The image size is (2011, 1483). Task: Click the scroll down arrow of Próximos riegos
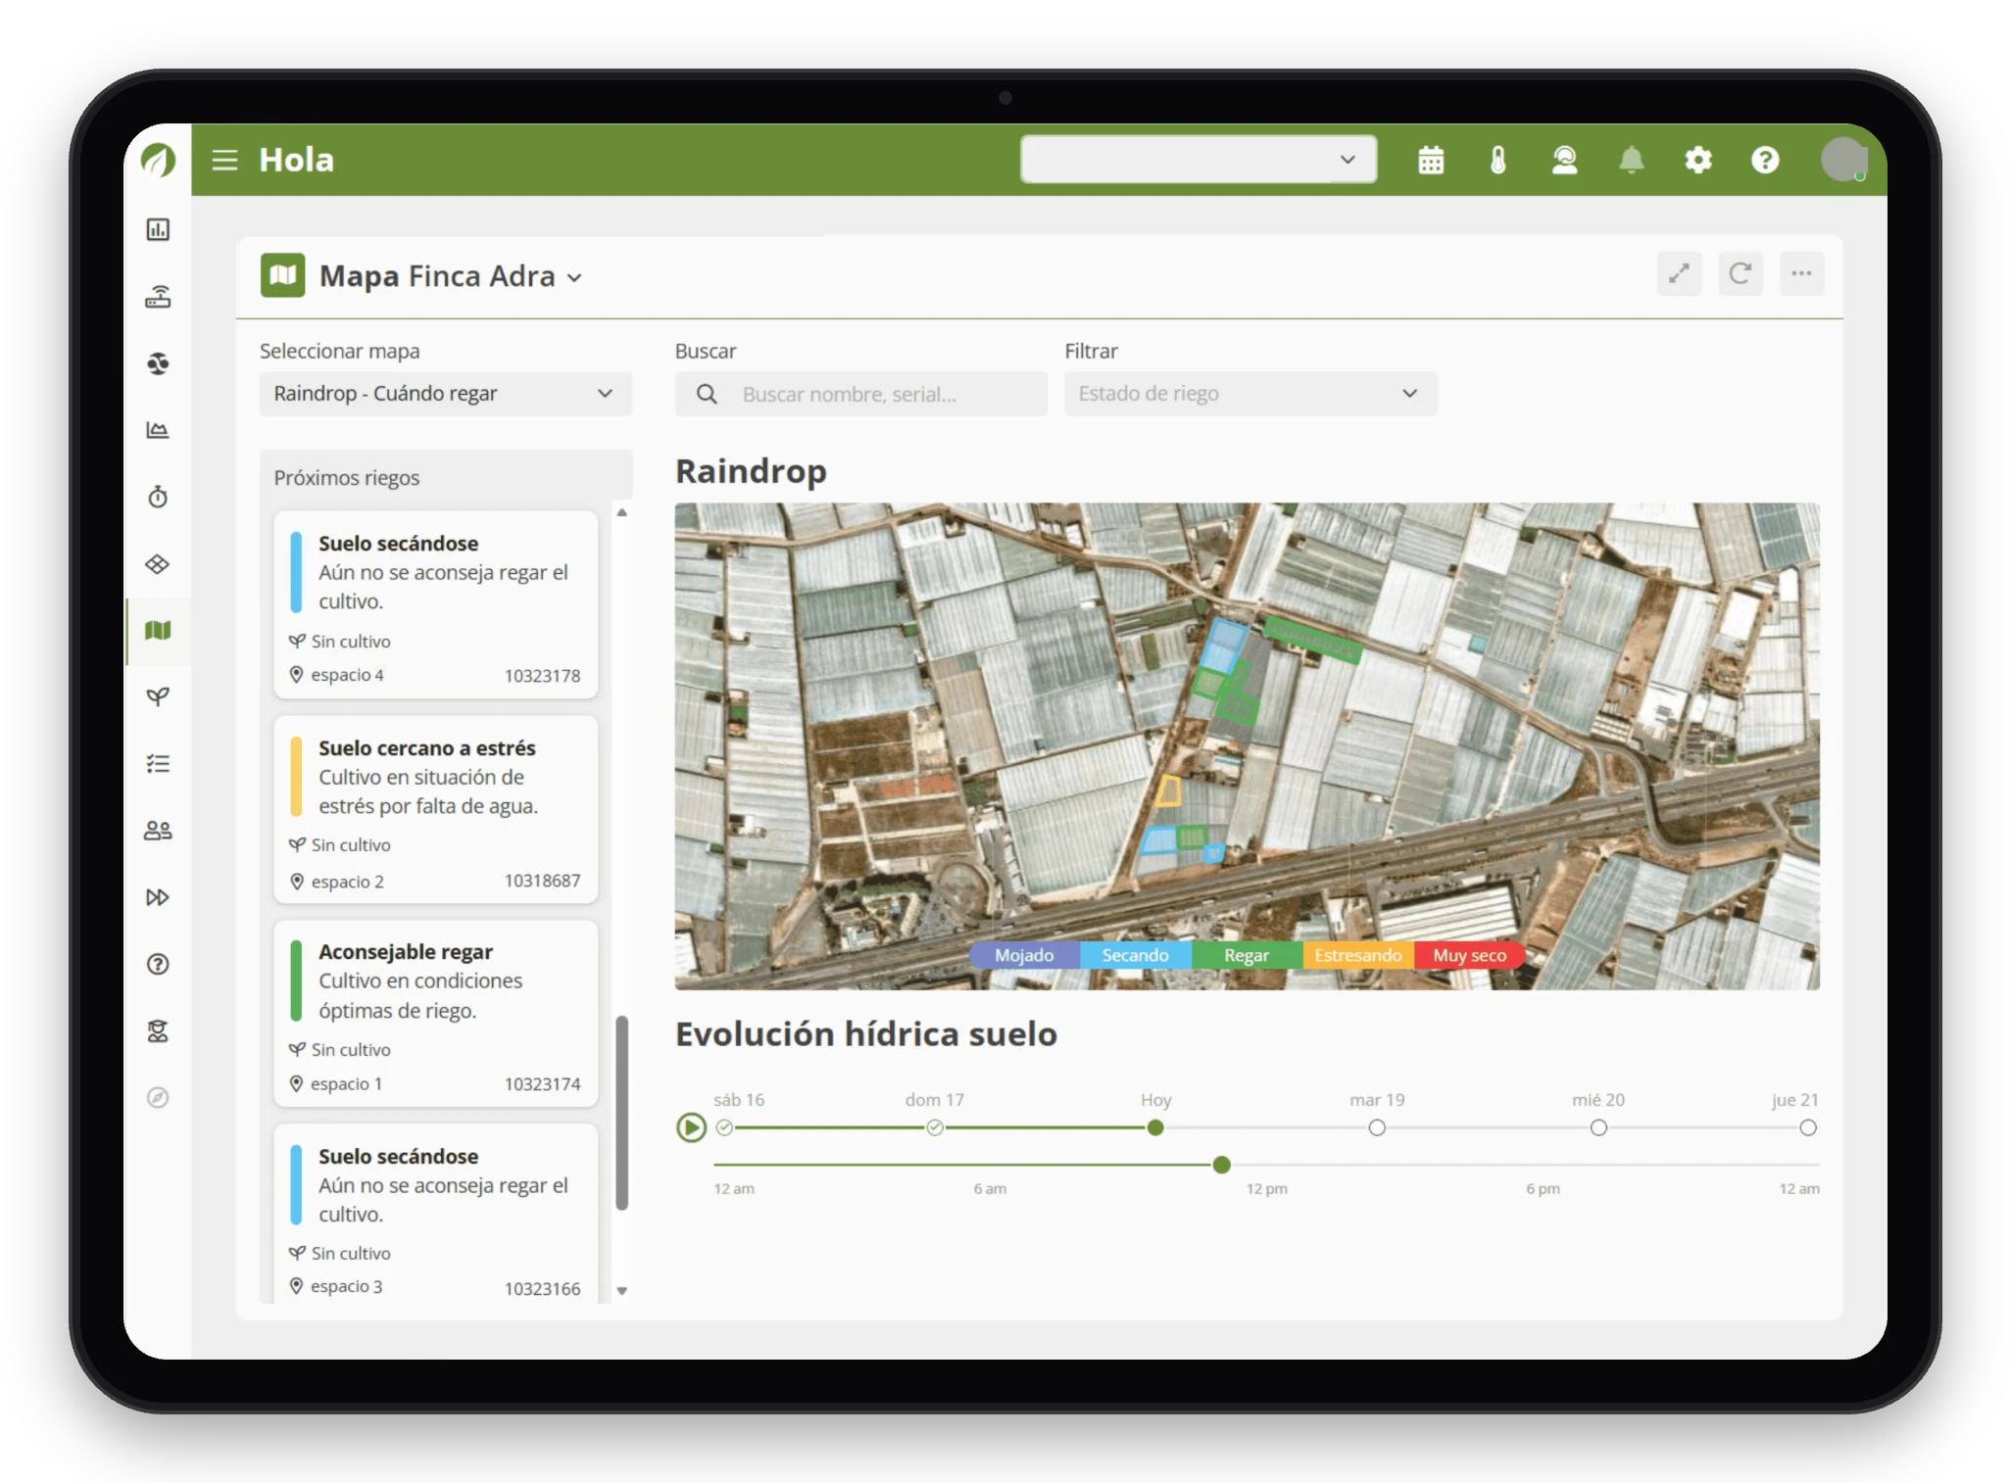pos(621,1291)
